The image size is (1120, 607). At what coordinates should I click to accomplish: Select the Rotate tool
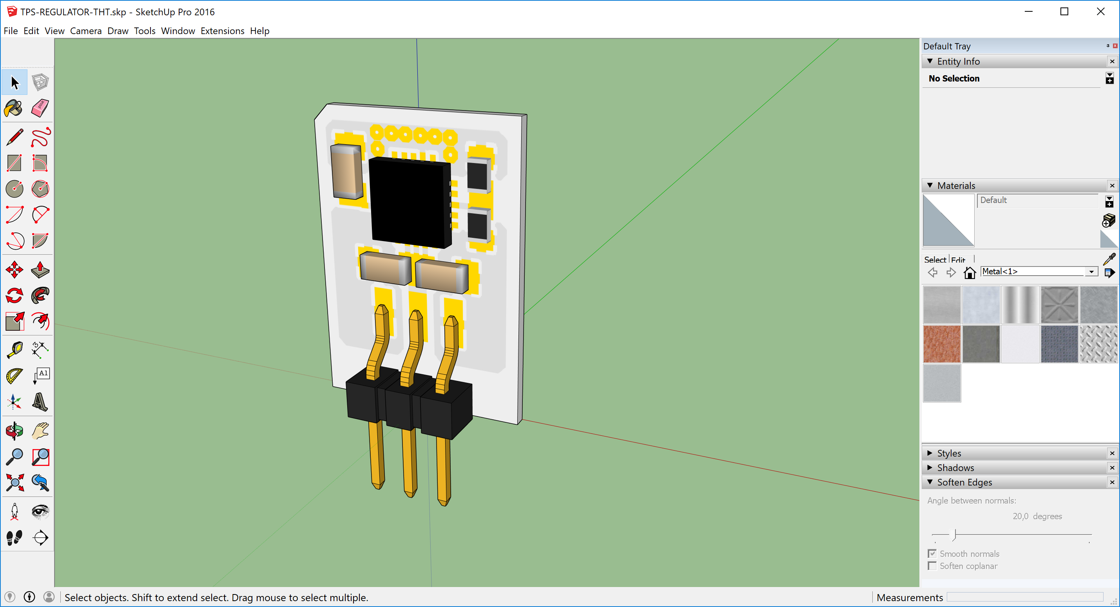pos(14,296)
